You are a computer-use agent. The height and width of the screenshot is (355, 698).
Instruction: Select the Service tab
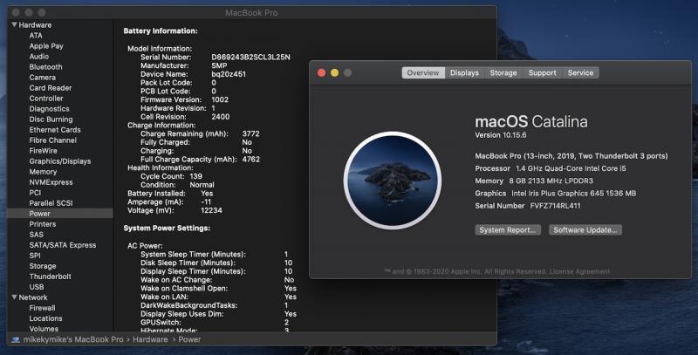[x=580, y=72]
